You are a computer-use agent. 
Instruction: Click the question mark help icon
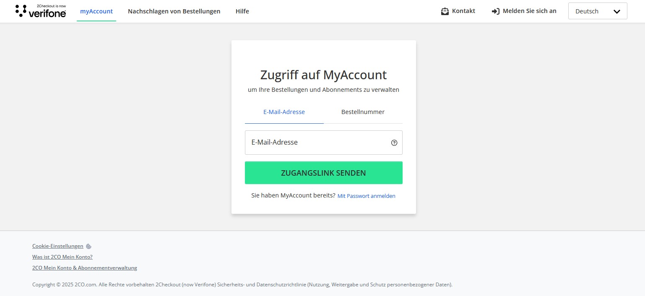click(x=394, y=143)
